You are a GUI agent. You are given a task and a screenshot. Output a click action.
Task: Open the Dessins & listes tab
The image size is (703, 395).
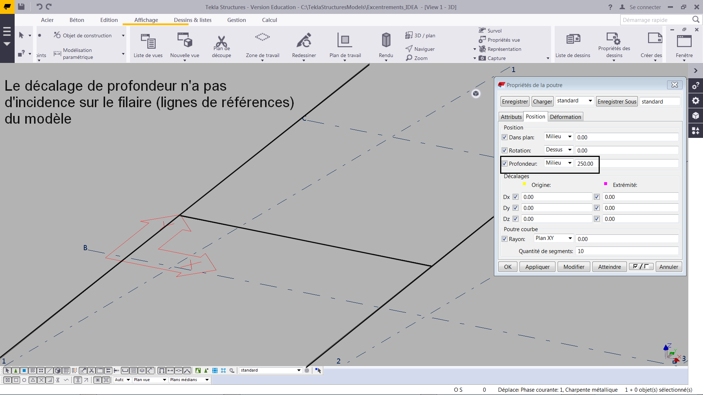pyautogui.click(x=193, y=20)
